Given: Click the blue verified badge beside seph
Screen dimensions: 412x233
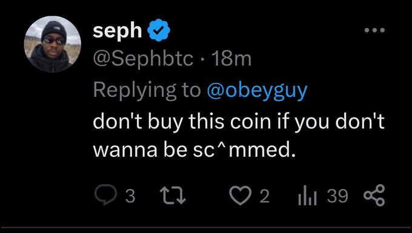Looking at the screenshot, I should pyautogui.click(x=159, y=30).
